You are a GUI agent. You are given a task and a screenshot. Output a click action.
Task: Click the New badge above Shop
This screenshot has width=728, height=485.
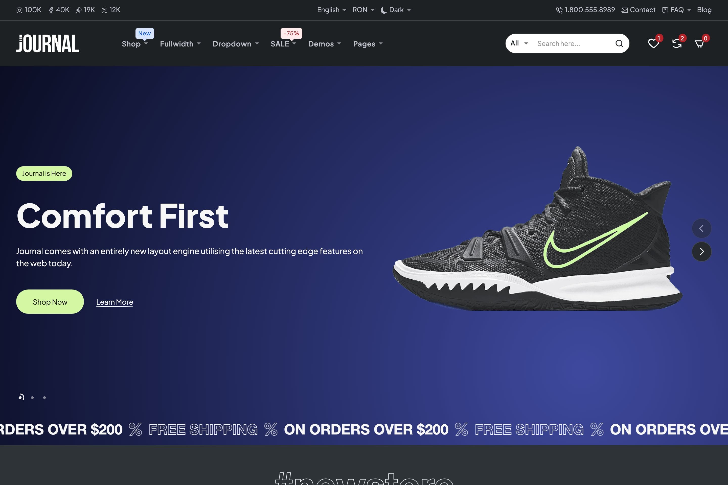(x=145, y=33)
